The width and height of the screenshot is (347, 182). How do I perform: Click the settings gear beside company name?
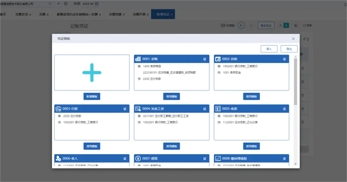(66, 3)
